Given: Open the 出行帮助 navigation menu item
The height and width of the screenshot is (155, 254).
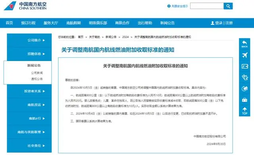Looking at the screenshot, I should [x=145, y=23].
